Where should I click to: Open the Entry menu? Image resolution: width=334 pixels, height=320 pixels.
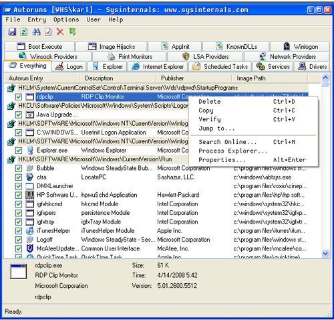(37, 19)
